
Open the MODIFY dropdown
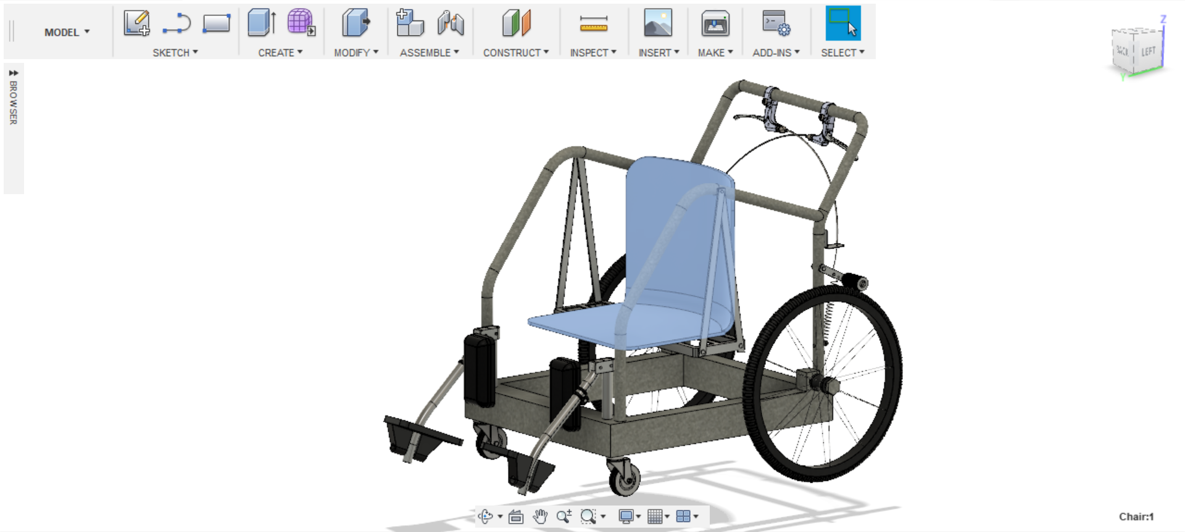[356, 52]
